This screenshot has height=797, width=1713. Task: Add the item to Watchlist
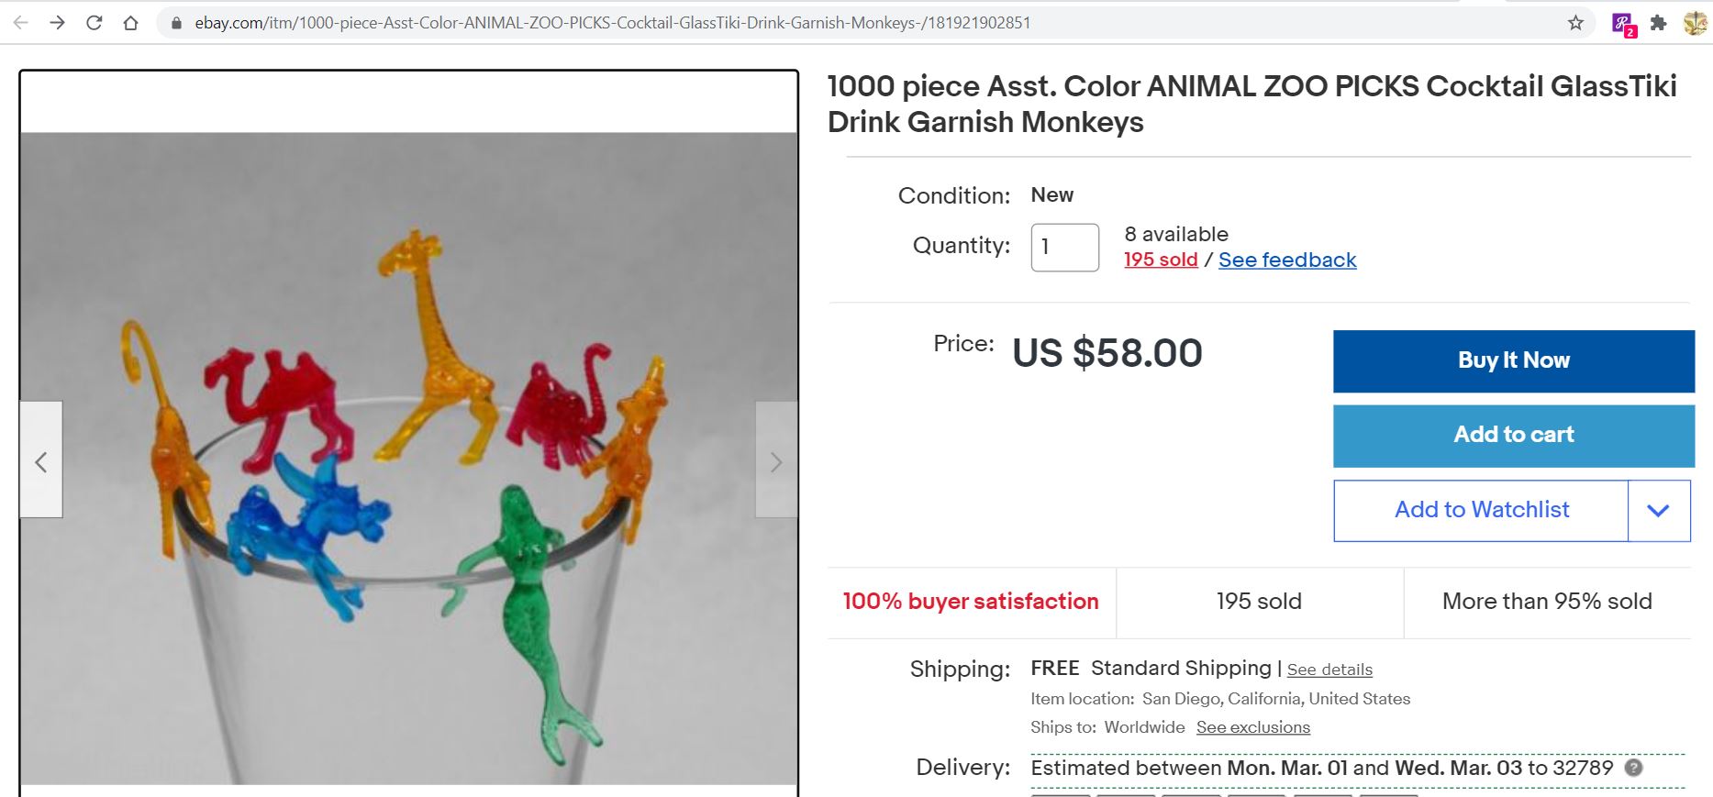coord(1481,511)
